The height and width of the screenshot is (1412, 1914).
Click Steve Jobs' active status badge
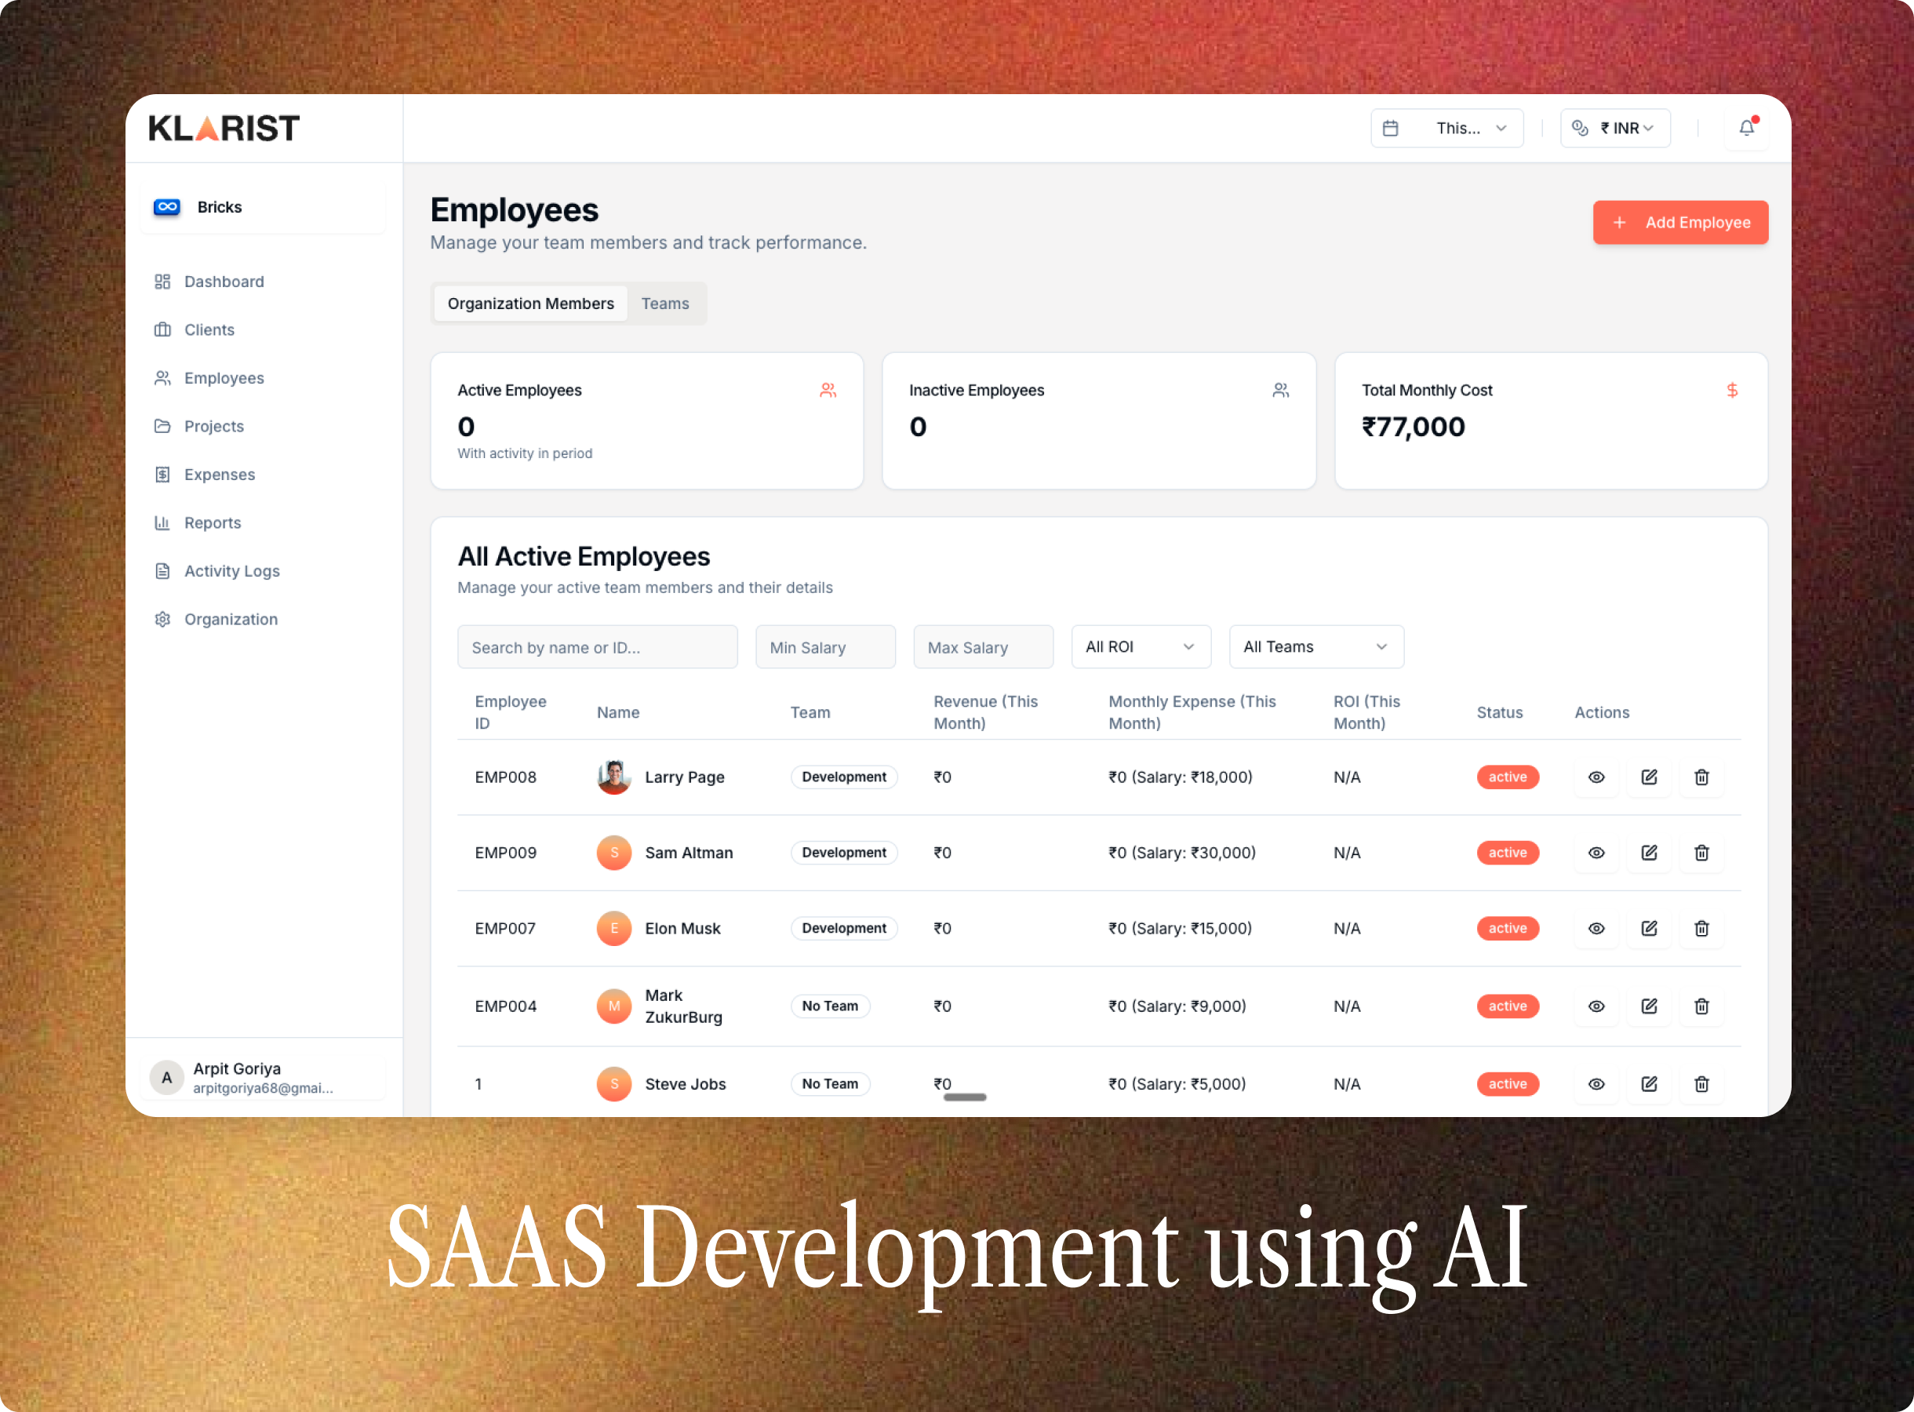click(1508, 1084)
